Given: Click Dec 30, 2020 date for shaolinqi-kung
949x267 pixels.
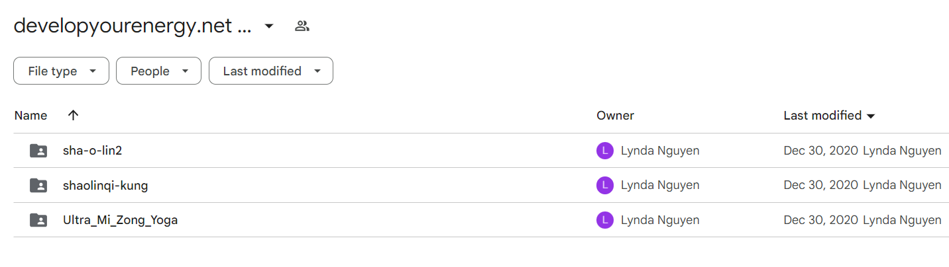Looking at the screenshot, I should point(820,186).
